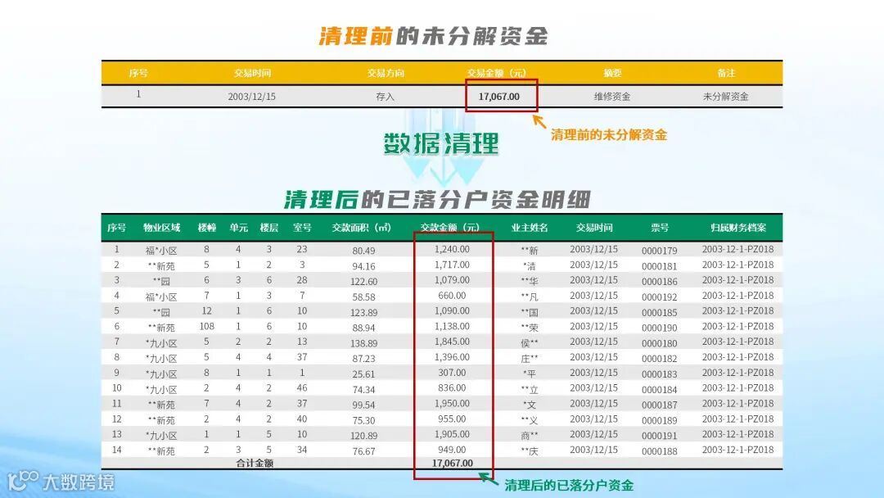Click the payment amount 307.00
The height and width of the screenshot is (498, 884).
[452, 373]
